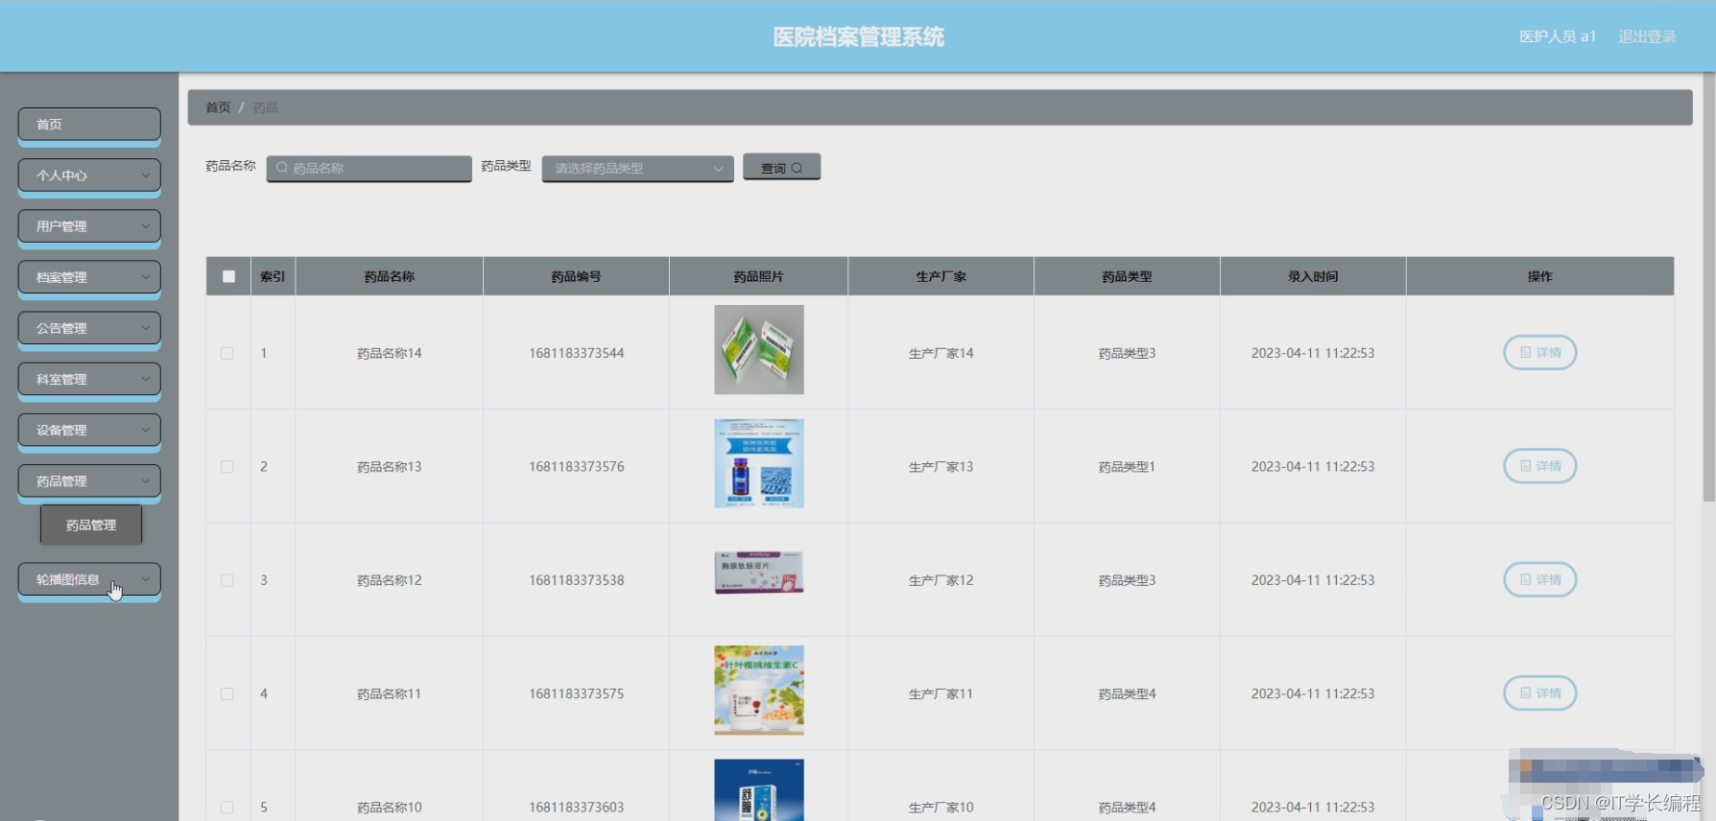The height and width of the screenshot is (821, 1716).
Task: Collapse the 药品管理 sidebar menu
Action: click(x=89, y=481)
